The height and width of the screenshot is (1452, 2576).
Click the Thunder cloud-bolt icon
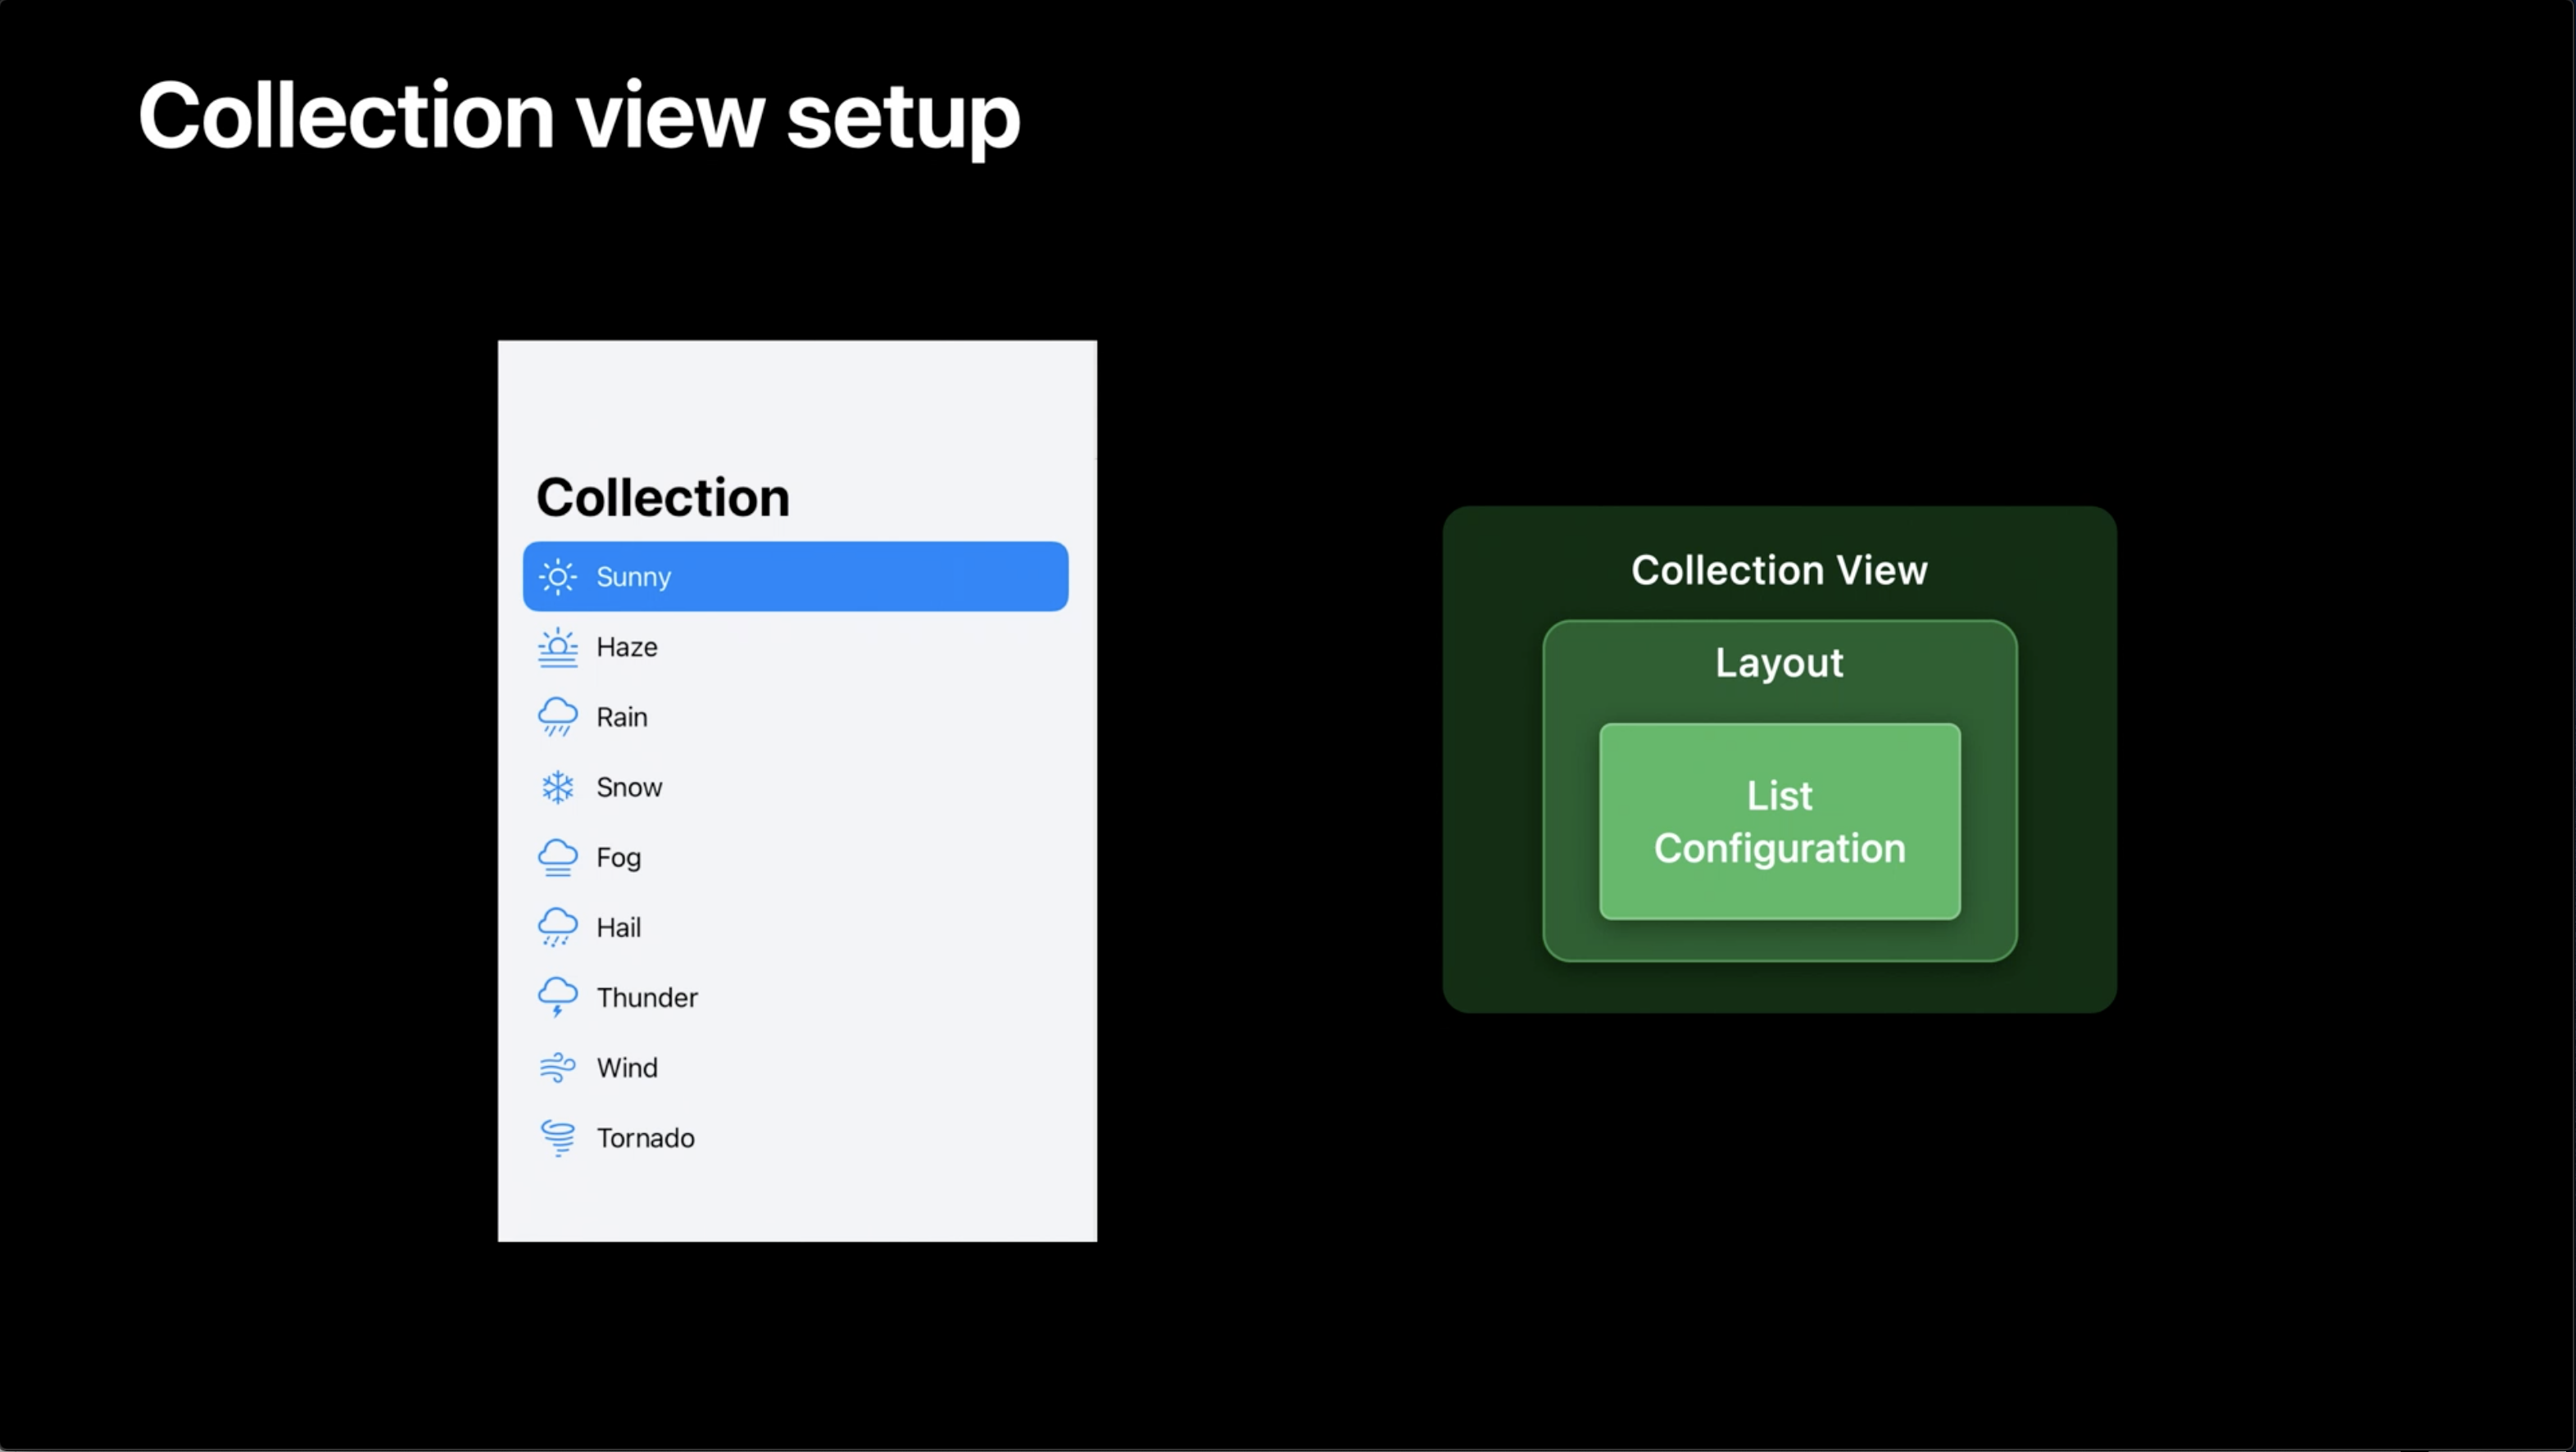click(557, 997)
